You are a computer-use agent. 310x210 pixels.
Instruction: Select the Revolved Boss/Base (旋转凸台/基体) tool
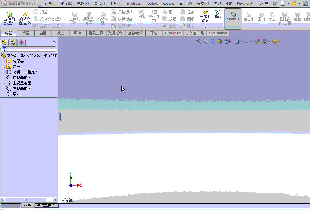(25, 18)
